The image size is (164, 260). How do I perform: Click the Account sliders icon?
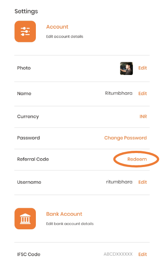(25, 31)
